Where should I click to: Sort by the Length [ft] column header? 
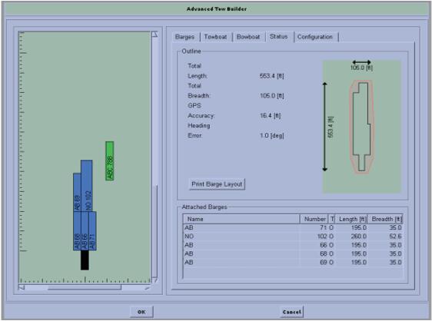point(351,219)
